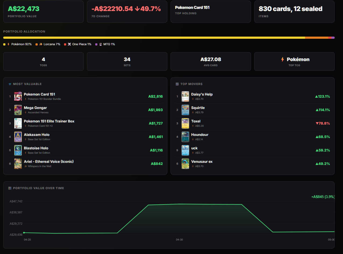Click the Base Set 1st Edition label under Alakazam
Screen dimensions: 343x254
pyautogui.click(x=39, y=139)
